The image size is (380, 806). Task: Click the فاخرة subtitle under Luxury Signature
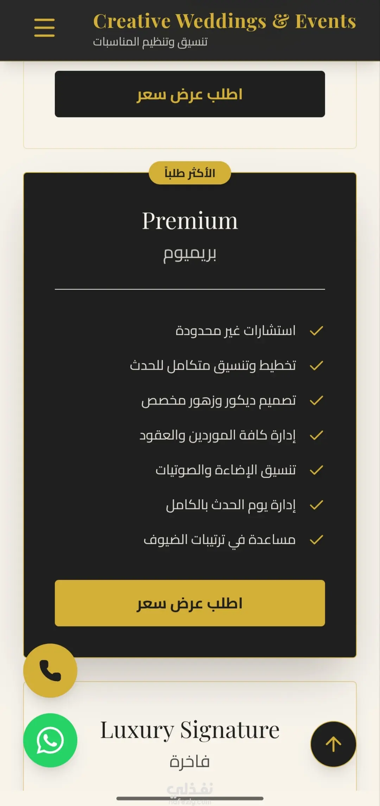click(190, 761)
